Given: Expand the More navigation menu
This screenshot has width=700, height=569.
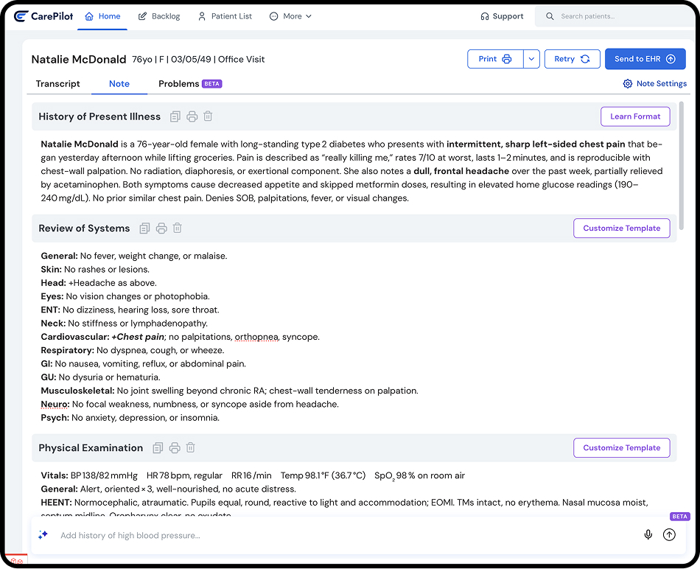Looking at the screenshot, I should click(290, 15).
